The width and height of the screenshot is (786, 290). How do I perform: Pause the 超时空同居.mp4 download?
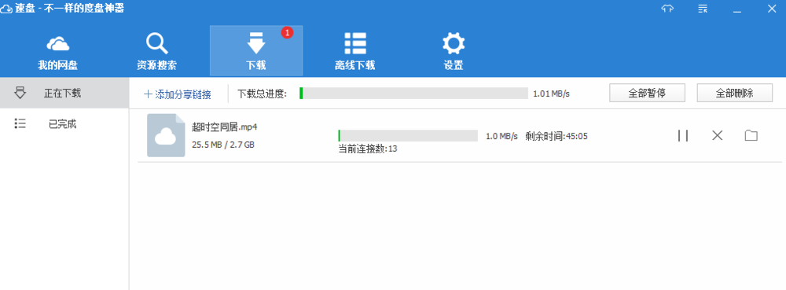(683, 135)
